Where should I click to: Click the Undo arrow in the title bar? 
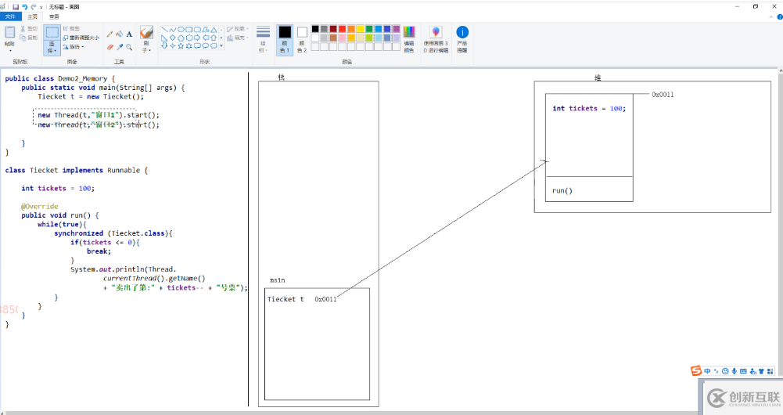click(24, 6)
